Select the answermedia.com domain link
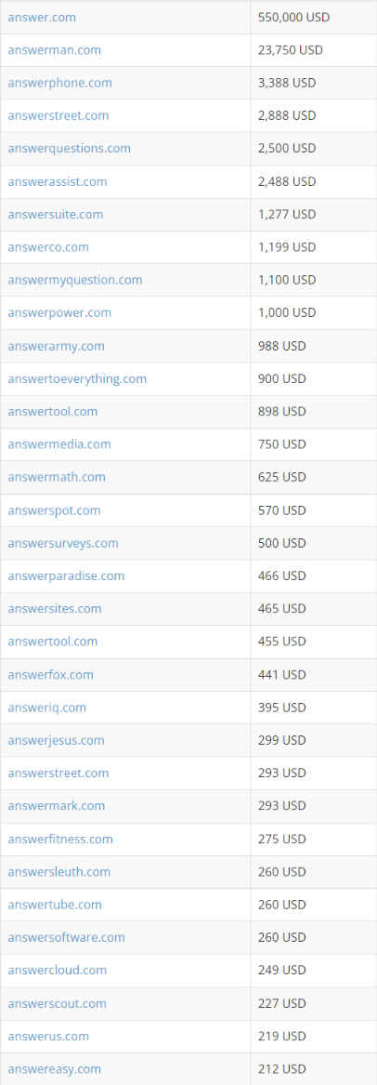The image size is (377, 1085). click(x=59, y=444)
